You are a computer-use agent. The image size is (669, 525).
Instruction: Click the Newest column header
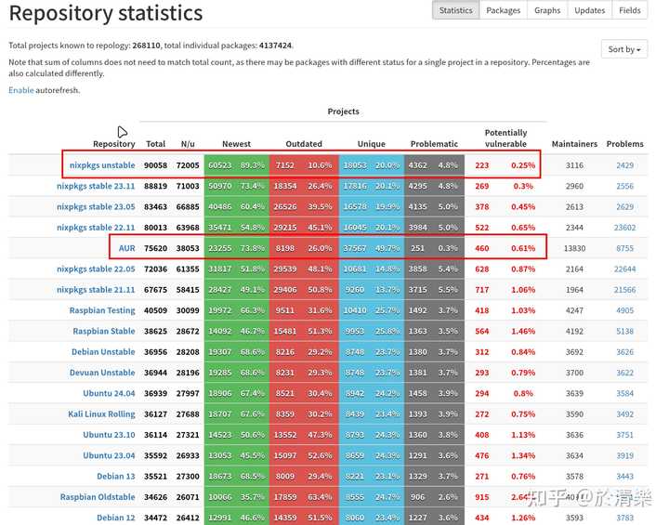point(236,144)
